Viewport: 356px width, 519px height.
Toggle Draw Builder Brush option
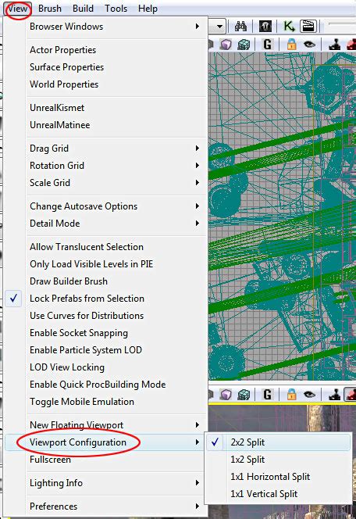(105, 281)
